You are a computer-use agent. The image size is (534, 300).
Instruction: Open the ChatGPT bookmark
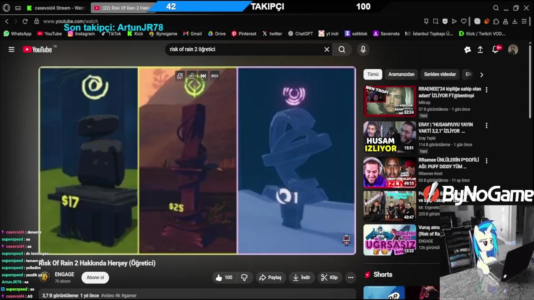click(300, 34)
